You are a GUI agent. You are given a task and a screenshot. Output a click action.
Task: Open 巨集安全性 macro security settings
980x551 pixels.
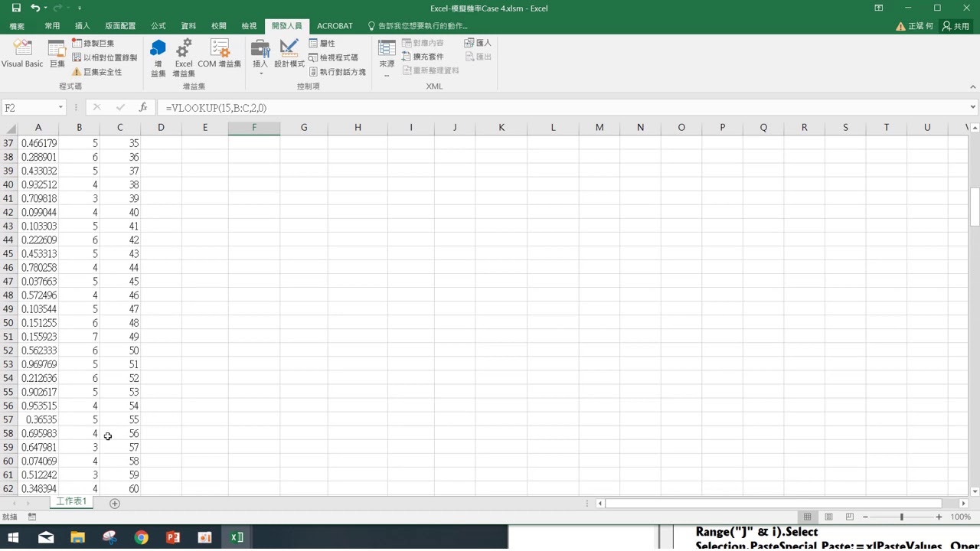point(96,72)
